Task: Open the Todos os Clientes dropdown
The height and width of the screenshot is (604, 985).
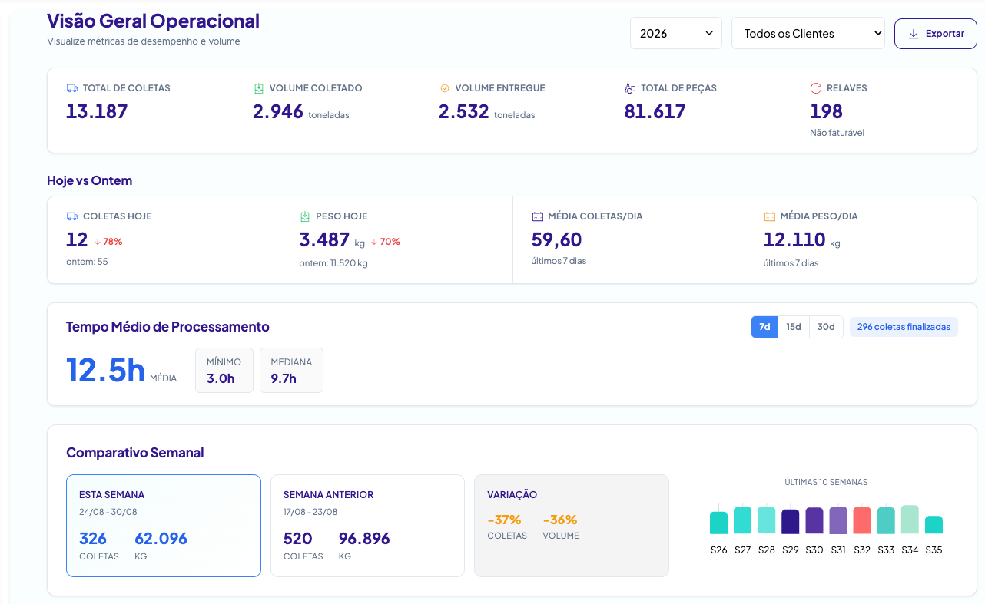Action: tap(808, 33)
